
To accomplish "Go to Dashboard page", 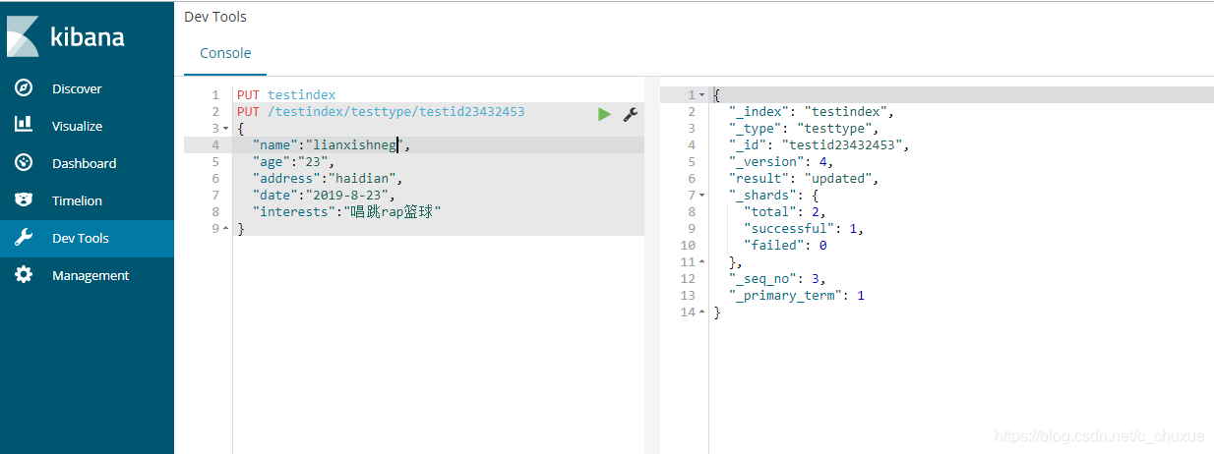I will coord(84,163).
